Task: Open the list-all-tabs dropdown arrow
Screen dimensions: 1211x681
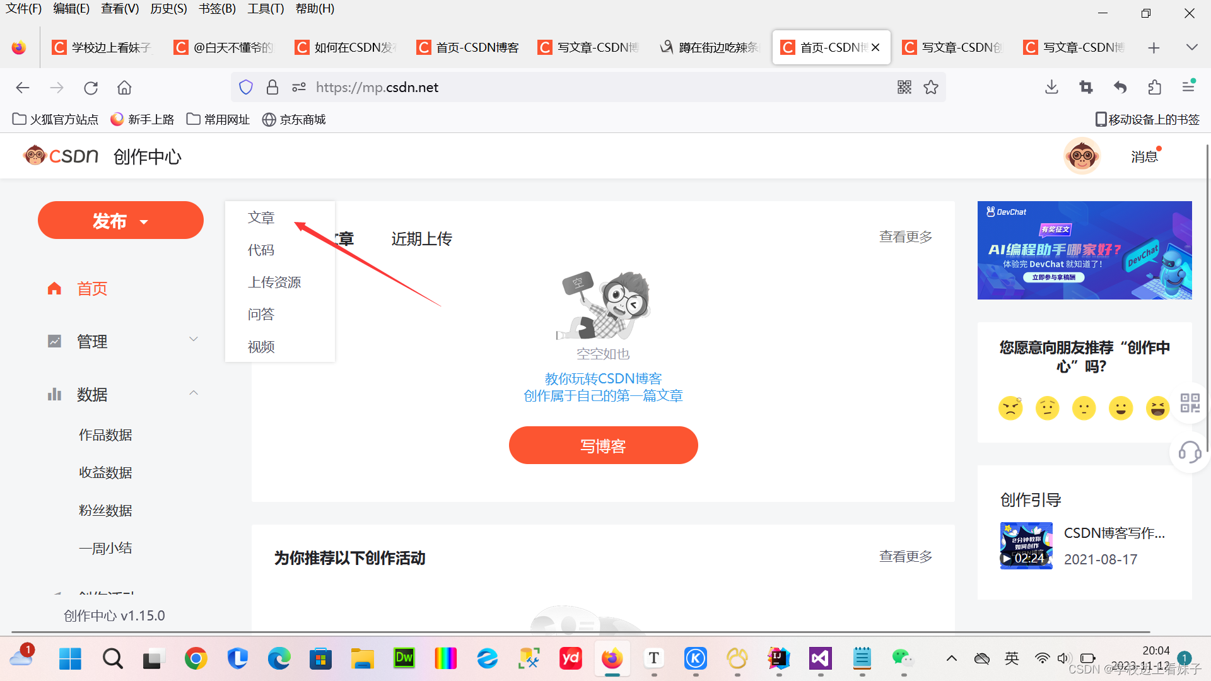Action: 1191,48
